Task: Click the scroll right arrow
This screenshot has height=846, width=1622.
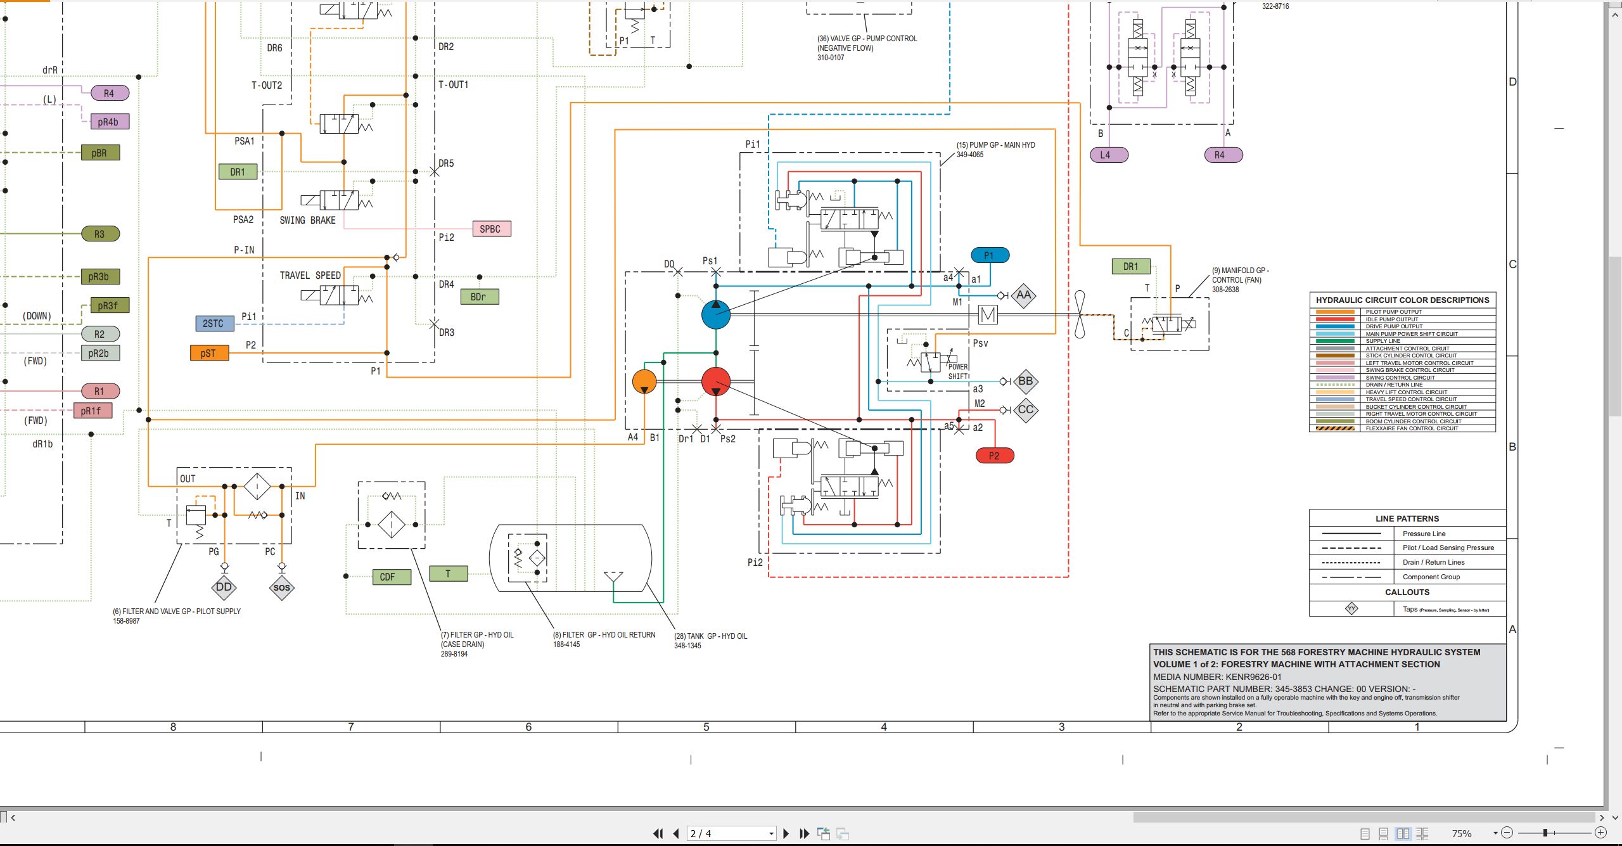Action: click(1602, 817)
